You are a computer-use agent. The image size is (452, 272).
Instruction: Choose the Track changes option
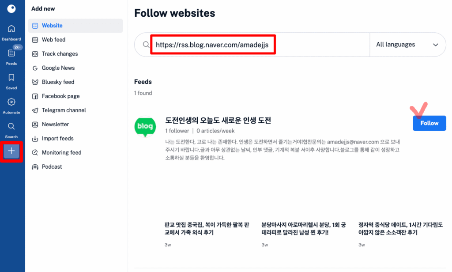(x=60, y=54)
